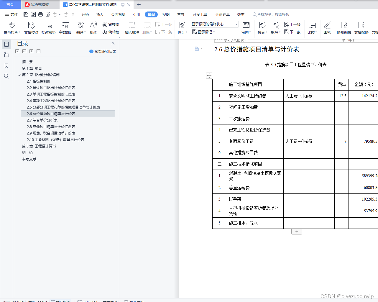Go to 下一条 next revision
Screen dimensions: 378x302
click(292, 32)
